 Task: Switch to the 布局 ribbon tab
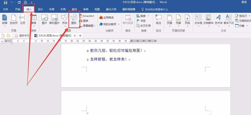[52, 9]
